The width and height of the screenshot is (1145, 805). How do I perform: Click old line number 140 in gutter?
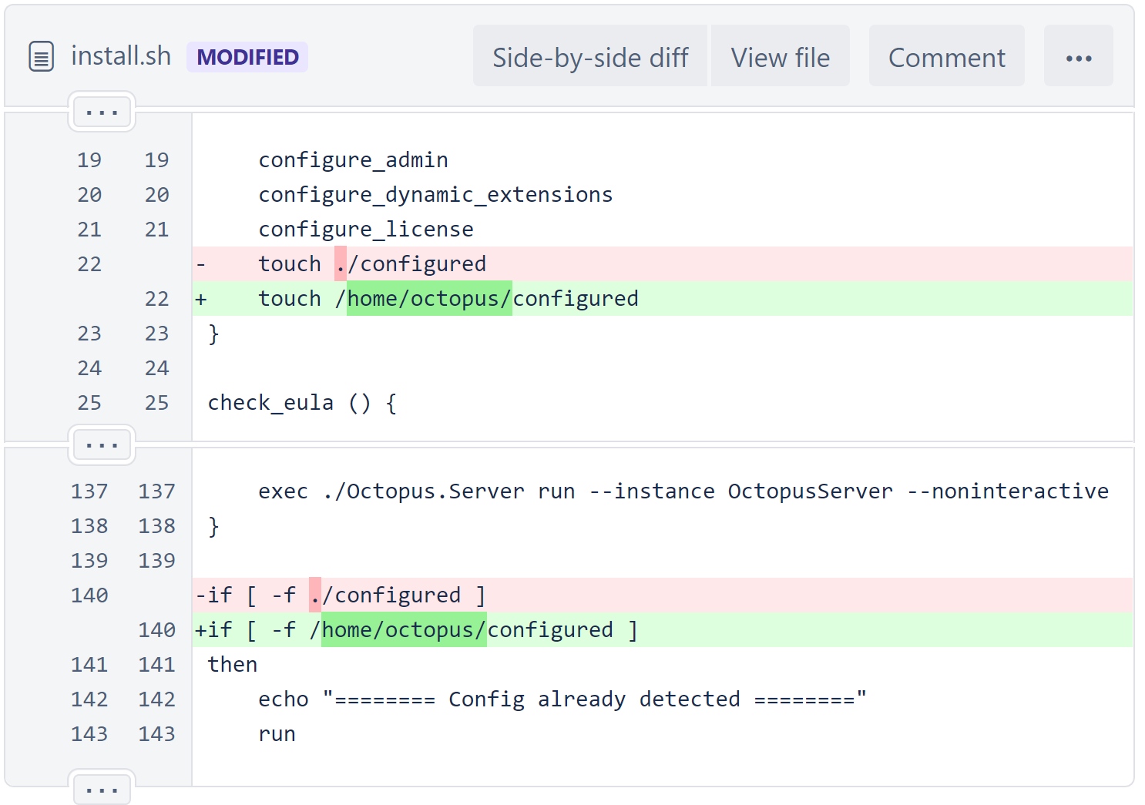point(89,595)
